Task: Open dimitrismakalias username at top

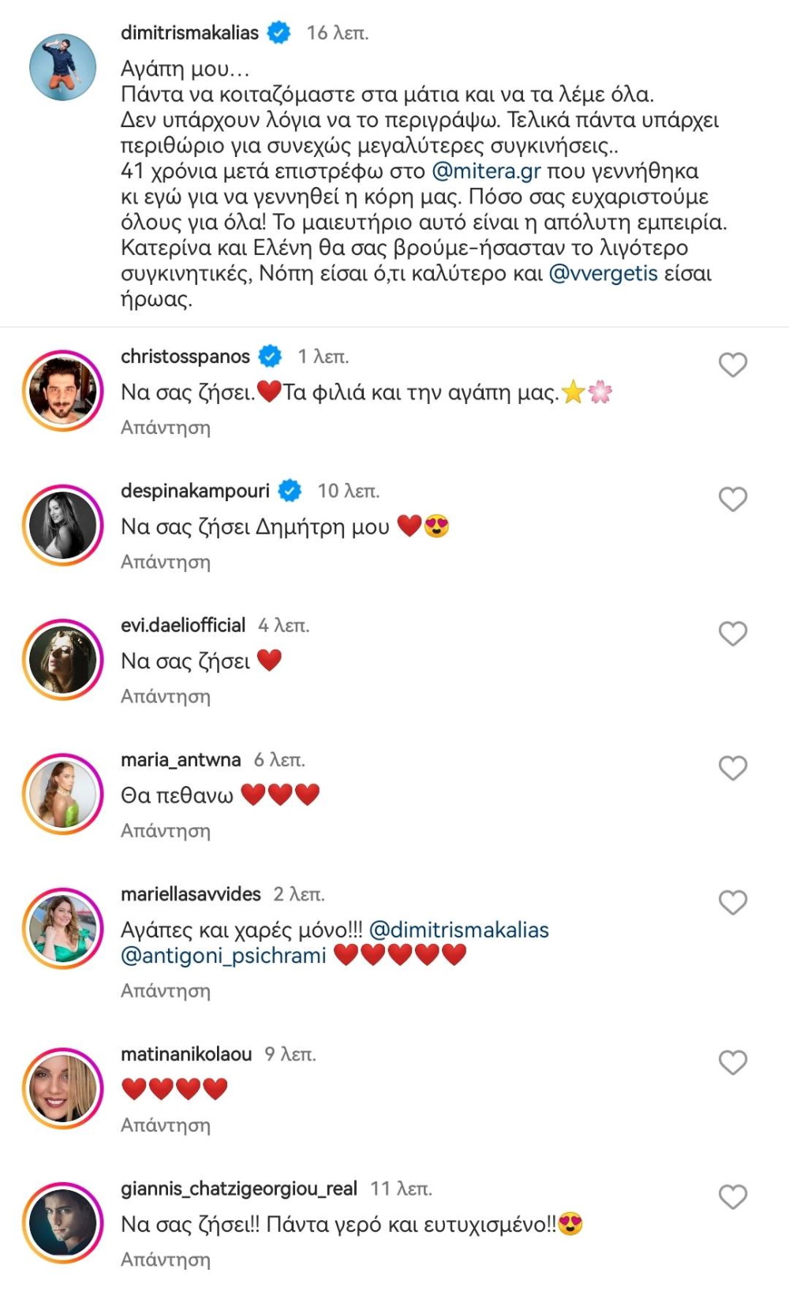Action: [189, 32]
